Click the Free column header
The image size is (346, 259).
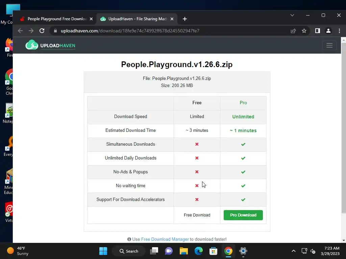pos(197,103)
